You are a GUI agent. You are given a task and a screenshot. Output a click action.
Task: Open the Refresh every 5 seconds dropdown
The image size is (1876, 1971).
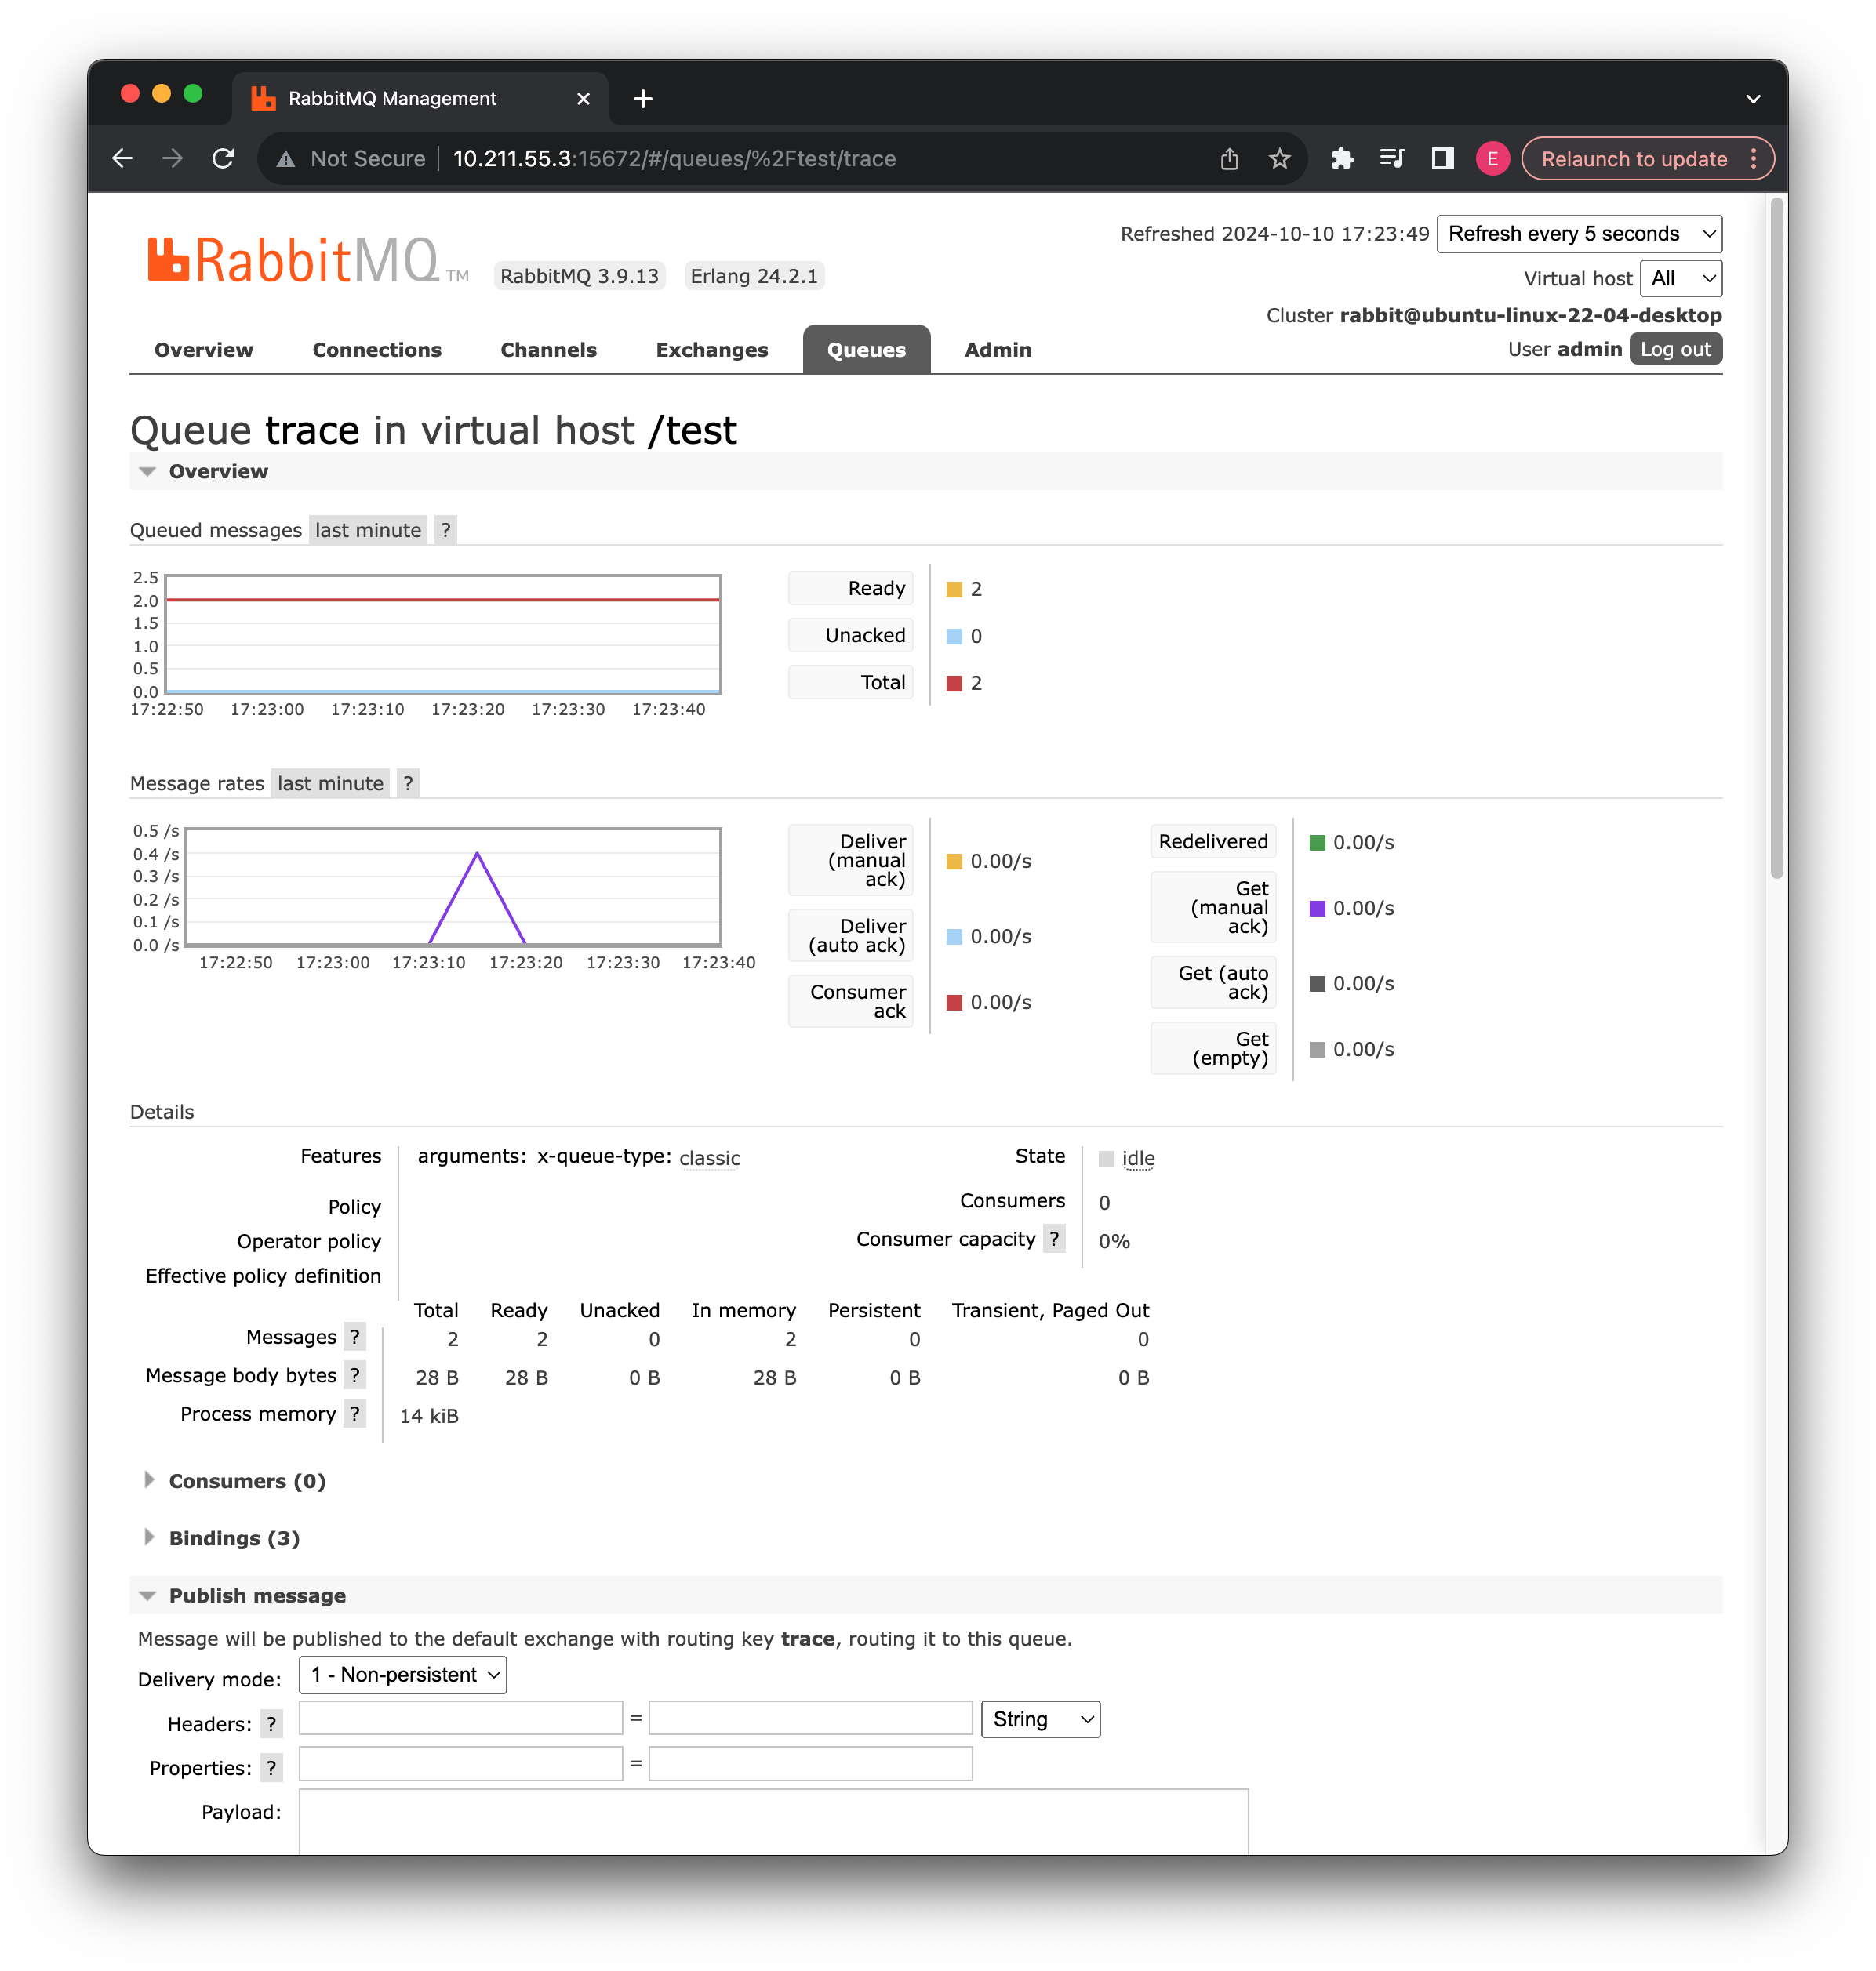[x=1579, y=234]
